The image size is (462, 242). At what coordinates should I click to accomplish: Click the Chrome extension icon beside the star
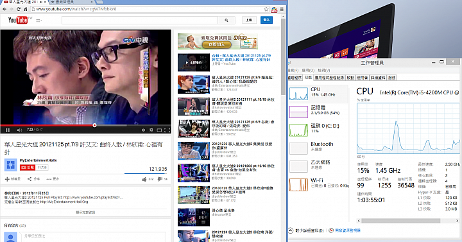pyautogui.click(x=274, y=10)
